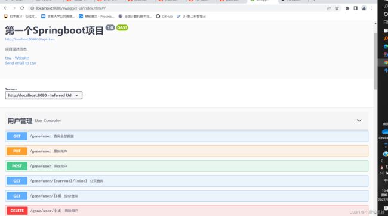Bookmark this page with the star icon
388x216 pixels.
(337, 8)
